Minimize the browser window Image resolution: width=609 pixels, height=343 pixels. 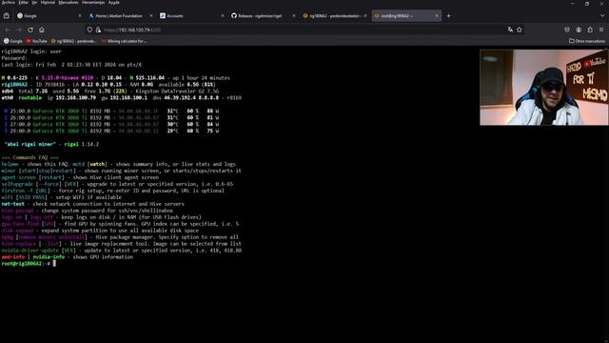tap(573, 3)
